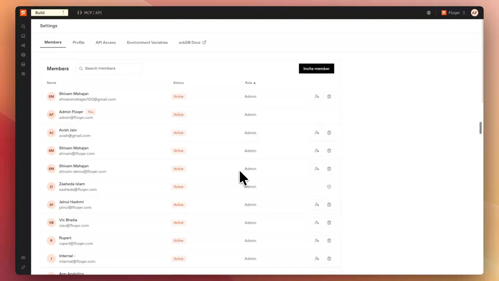Click the credits coin icon in top bar
This screenshot has width=499, height=281.
point(429,13)
